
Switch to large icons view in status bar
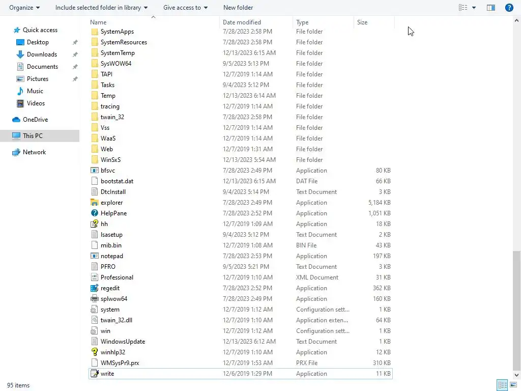click(x=513, y=385)
